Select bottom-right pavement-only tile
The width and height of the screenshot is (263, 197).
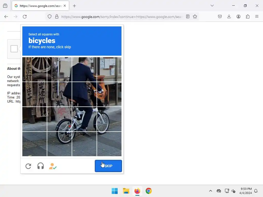pyautogui.click(x=109, y=144)
